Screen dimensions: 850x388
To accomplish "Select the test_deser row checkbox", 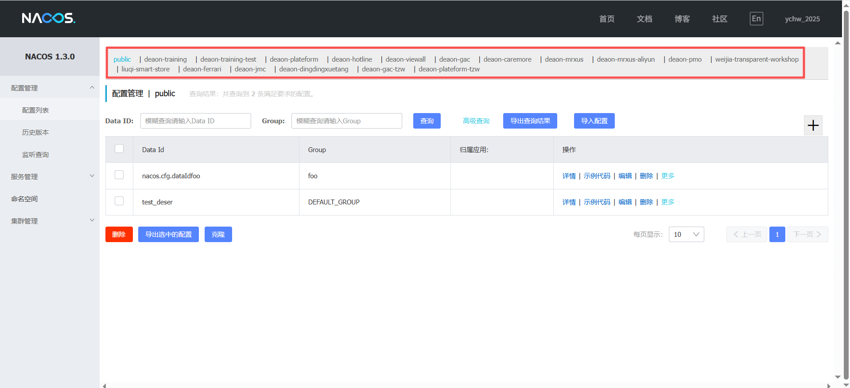I will [119, 201].
